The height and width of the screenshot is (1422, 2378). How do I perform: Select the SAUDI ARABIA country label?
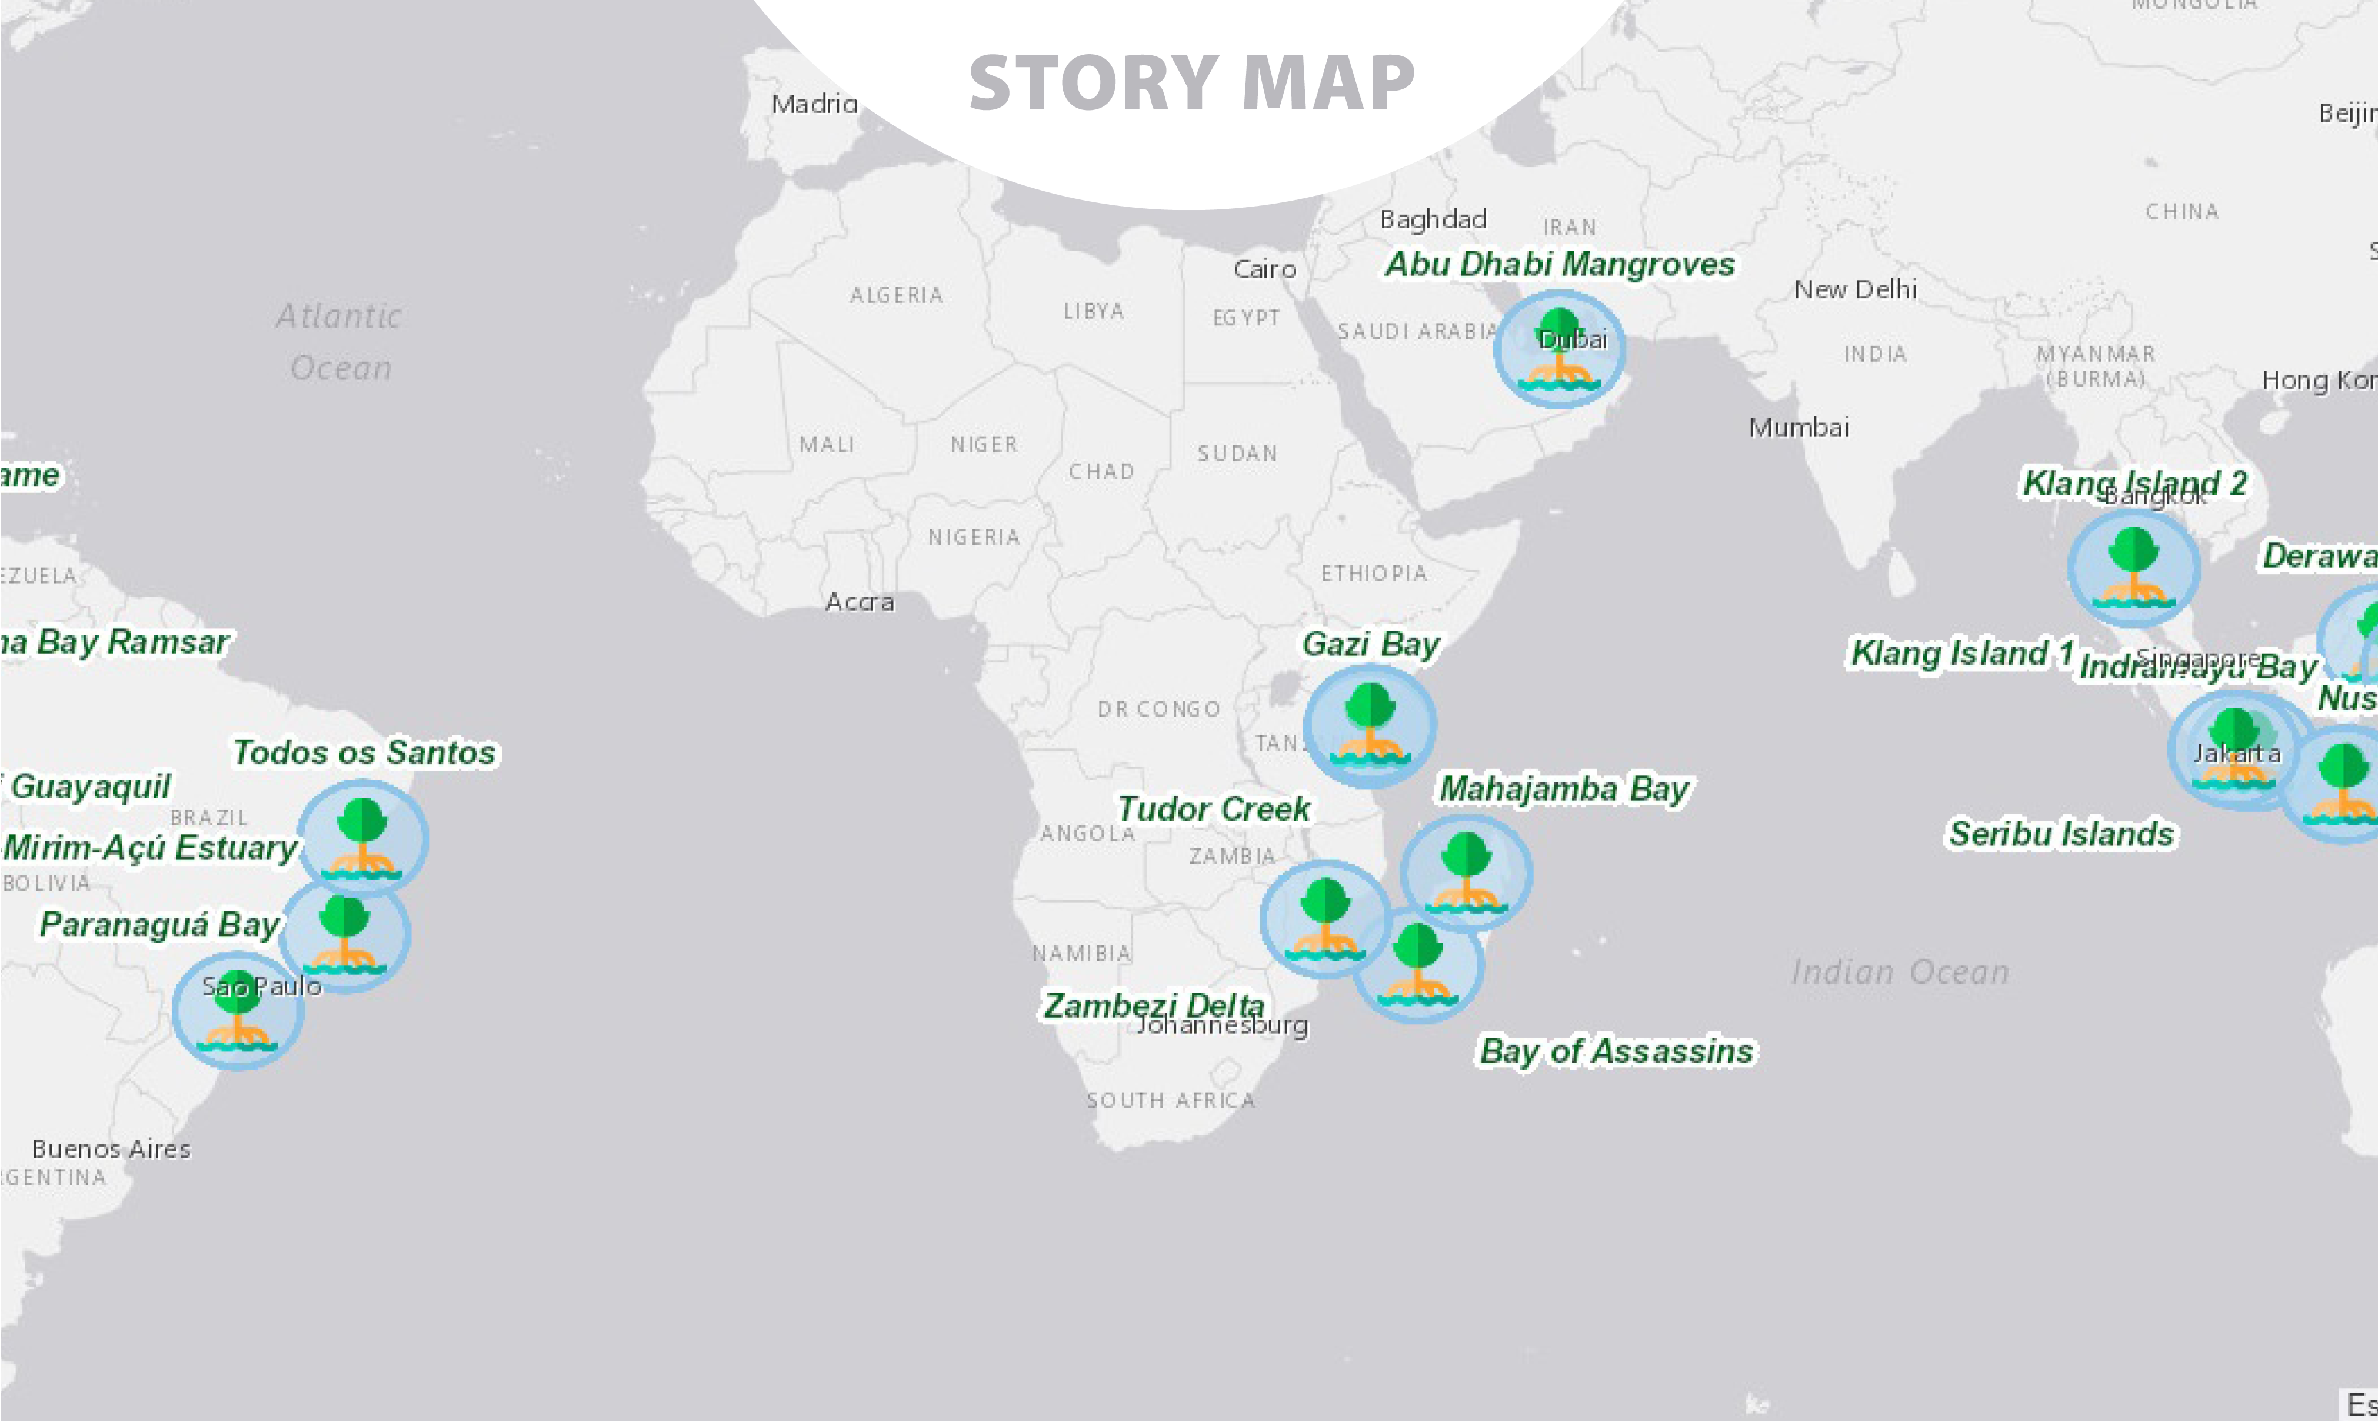(1418, 332)
